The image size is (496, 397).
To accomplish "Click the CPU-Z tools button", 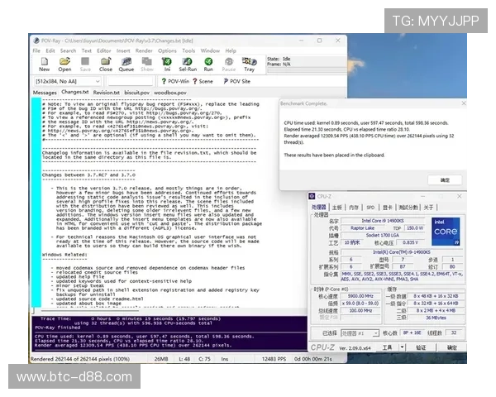I will tap(388, 347).
